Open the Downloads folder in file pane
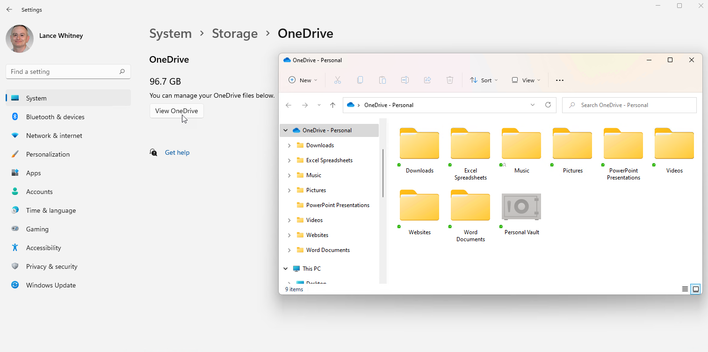The height and width of the screenshot is (352, 708). point(419,144)
